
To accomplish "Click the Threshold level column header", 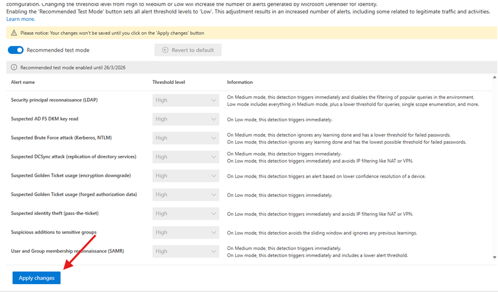I will click(169, 82).
